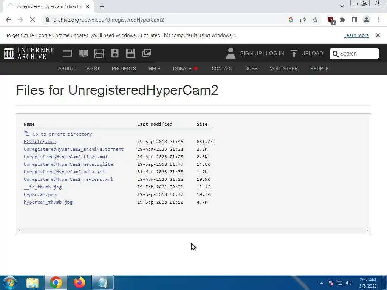Open the Windows Start button
387x290 pixels.
(x=10, y=282)
